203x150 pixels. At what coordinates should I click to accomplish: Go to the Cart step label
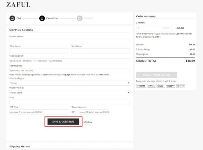(19, 18)
